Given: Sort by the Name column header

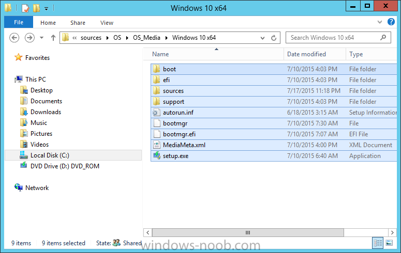Looking at the screenshot, I should [x=213, y=54].
